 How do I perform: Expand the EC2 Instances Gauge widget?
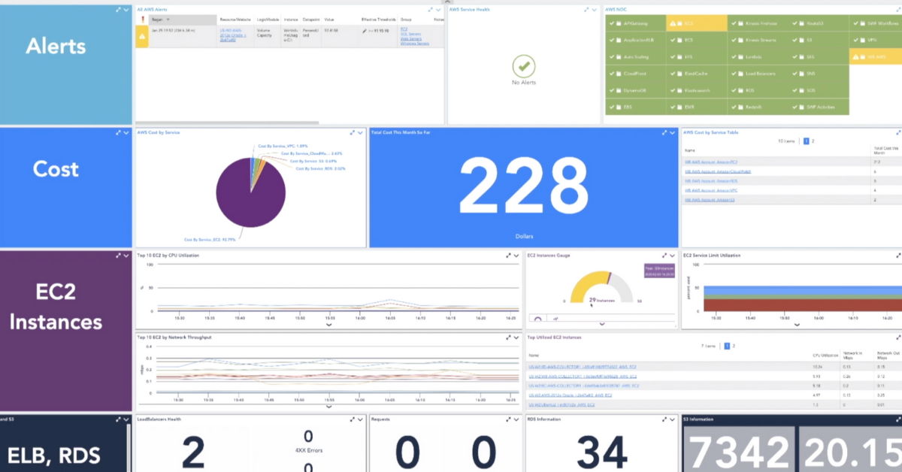point(666,256)
